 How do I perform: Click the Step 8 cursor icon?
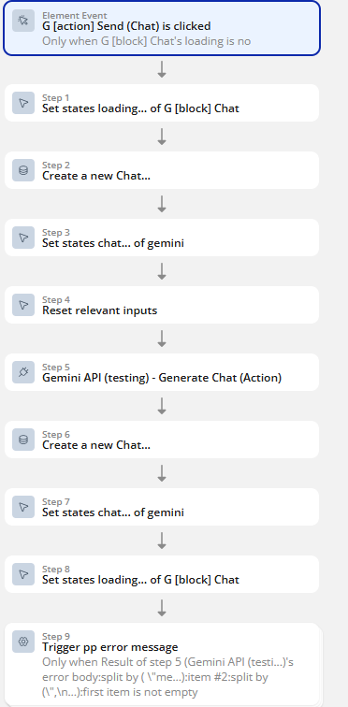(x=23, y=574)
